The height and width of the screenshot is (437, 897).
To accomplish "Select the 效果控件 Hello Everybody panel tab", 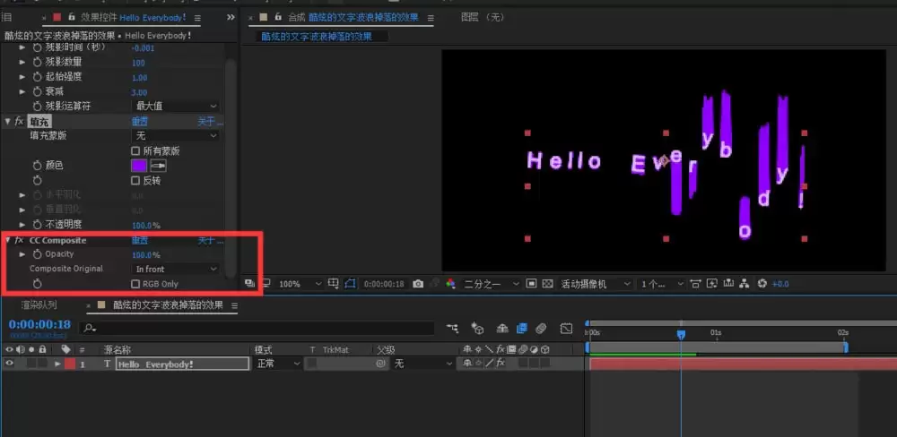I will pyautogui.click(x=134, y=18).
